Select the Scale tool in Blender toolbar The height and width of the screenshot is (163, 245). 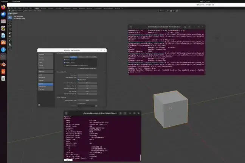pos(10,33)
